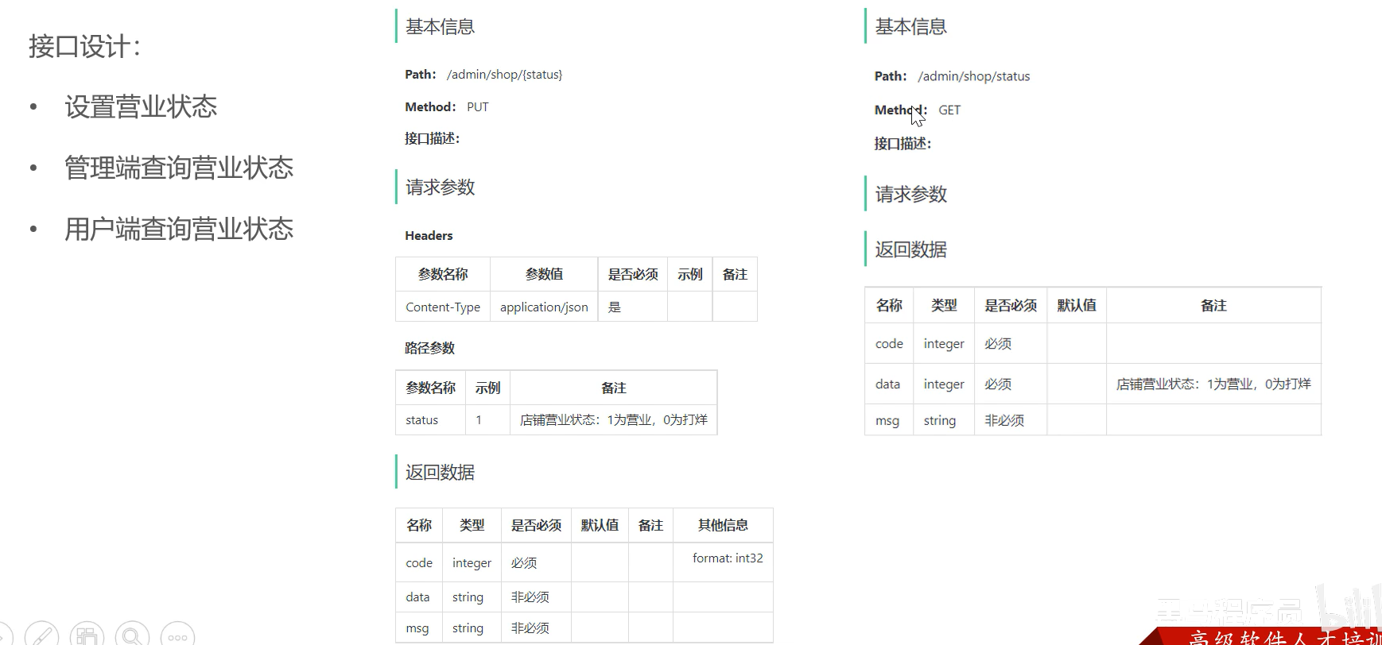This screenshot has height=645, width=1382.
Task: Click the PUT method value
Action: point(477,107)
